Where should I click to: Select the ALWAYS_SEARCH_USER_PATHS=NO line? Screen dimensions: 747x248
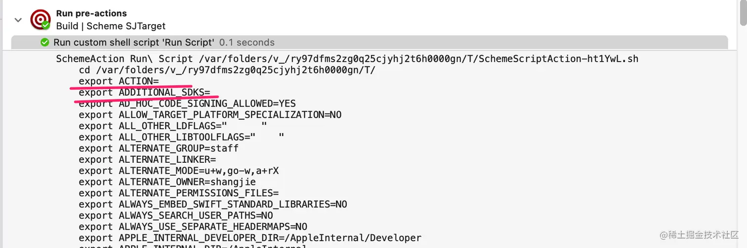pos(176,215)
